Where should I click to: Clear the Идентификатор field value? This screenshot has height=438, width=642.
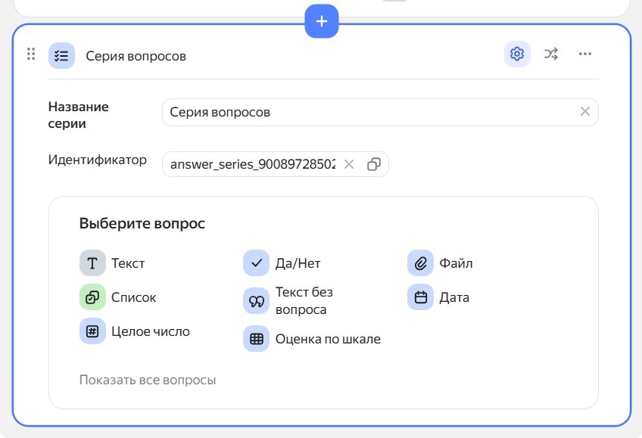click(349, 164)
